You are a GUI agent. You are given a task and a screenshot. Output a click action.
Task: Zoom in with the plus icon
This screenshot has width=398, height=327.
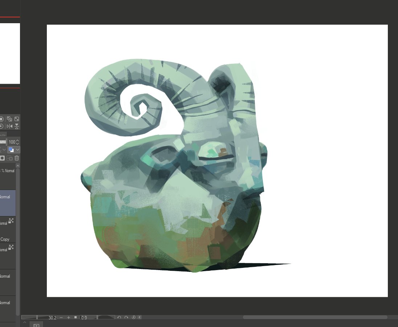pyautogui.click(x=69, y=317)
